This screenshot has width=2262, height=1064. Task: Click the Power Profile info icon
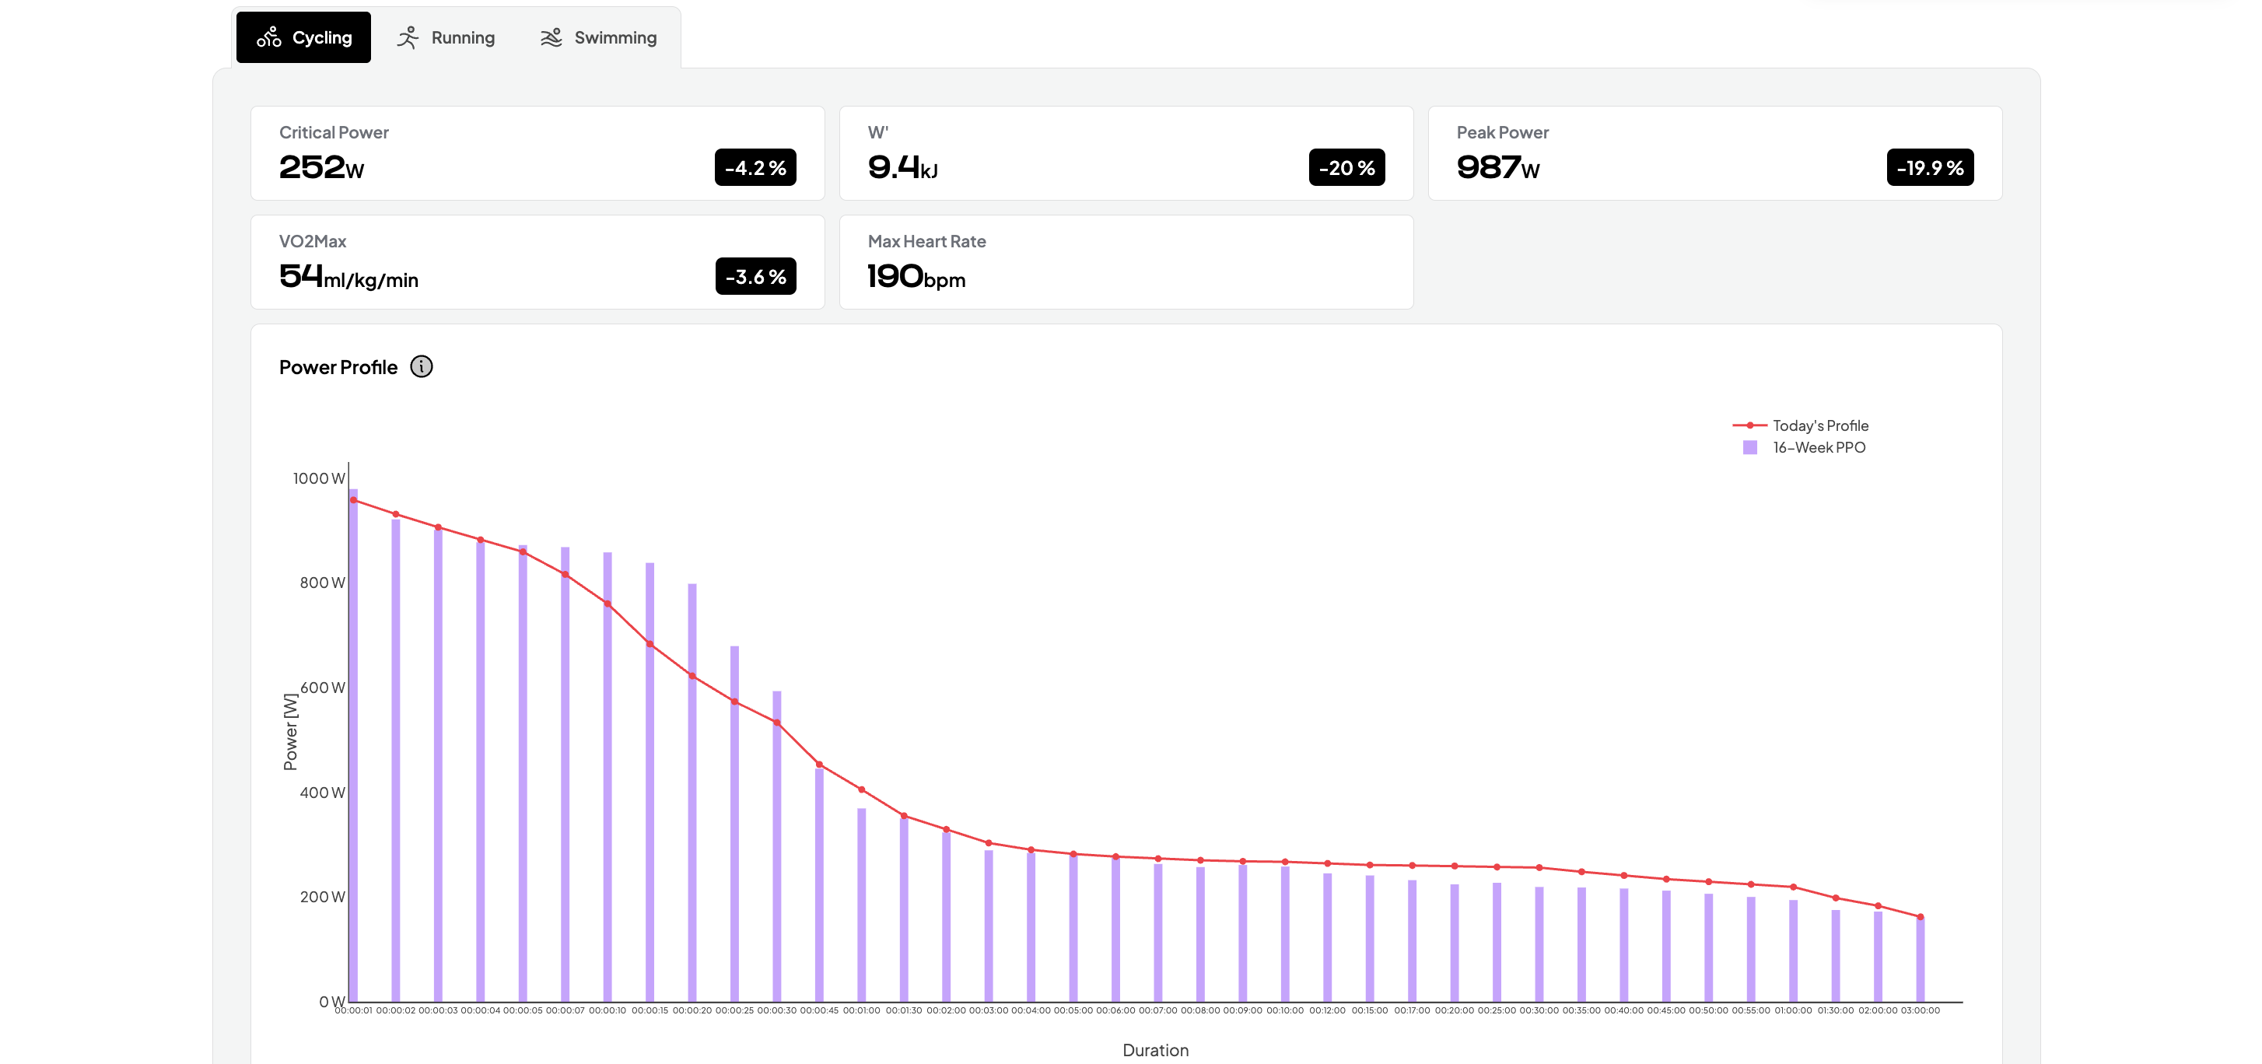pyautogui.click(x=422, y=367)
